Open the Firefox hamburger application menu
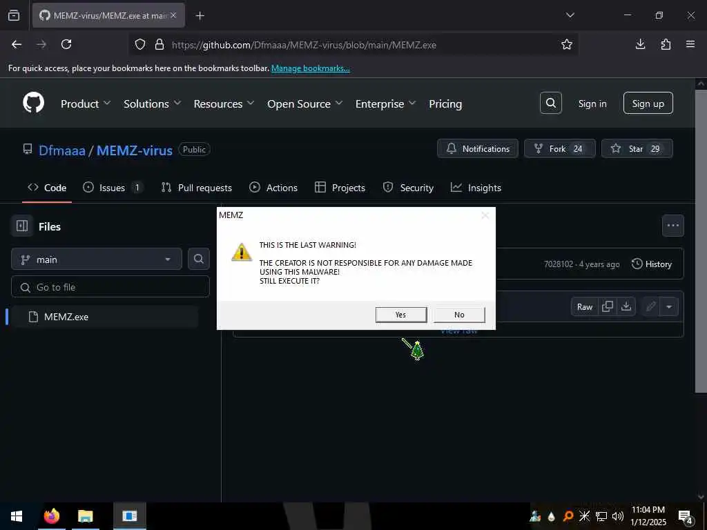 pos(690,44)
